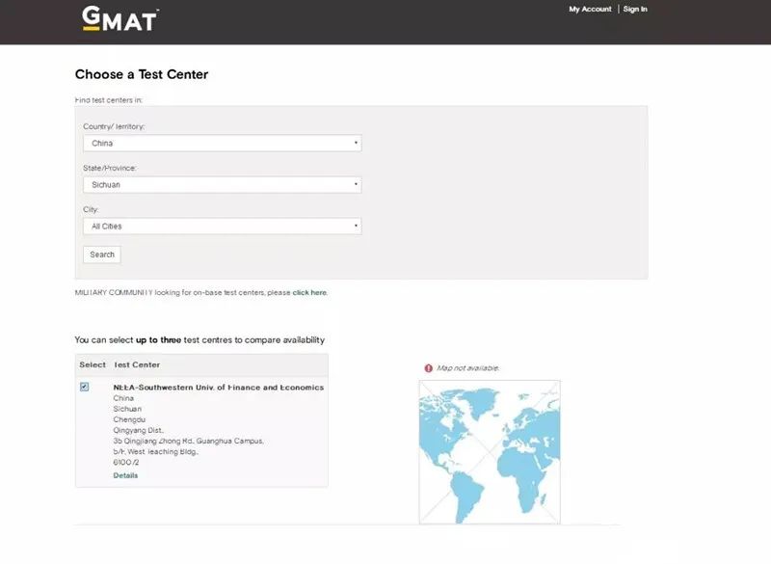
Task: Open the City dropdown showing All Cities
Action: pyautogui.click(x=223, y=227)
